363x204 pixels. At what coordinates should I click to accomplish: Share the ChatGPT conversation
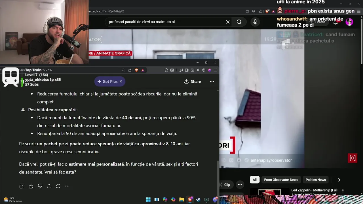(x=193, y=81)
